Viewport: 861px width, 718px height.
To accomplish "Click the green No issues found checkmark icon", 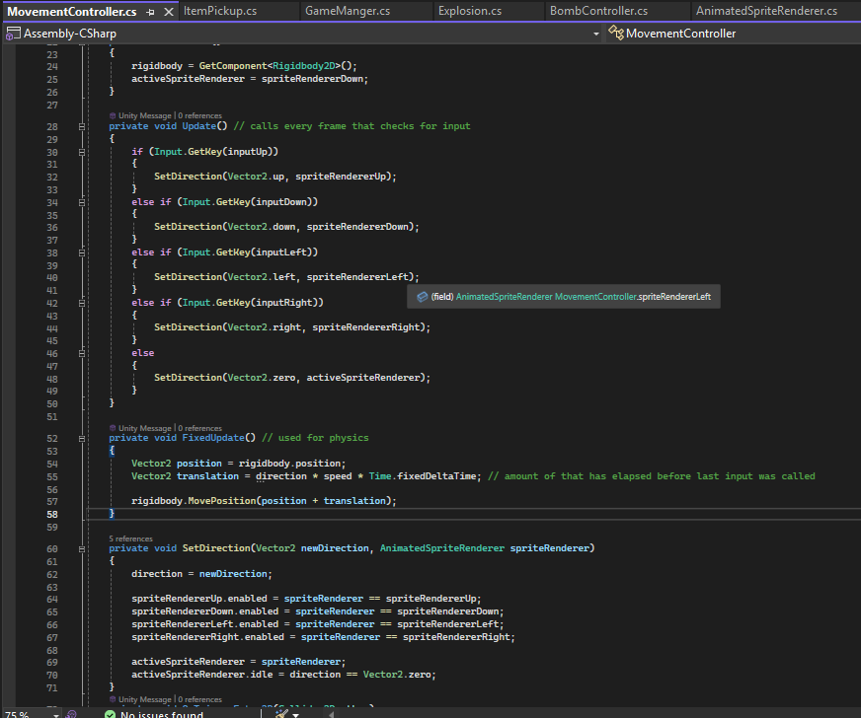I will coord(110,713).
